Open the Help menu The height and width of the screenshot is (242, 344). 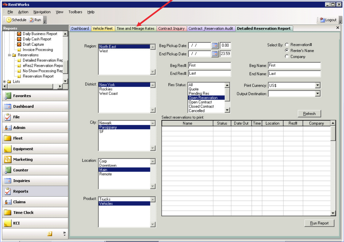[x=91, y=12]
